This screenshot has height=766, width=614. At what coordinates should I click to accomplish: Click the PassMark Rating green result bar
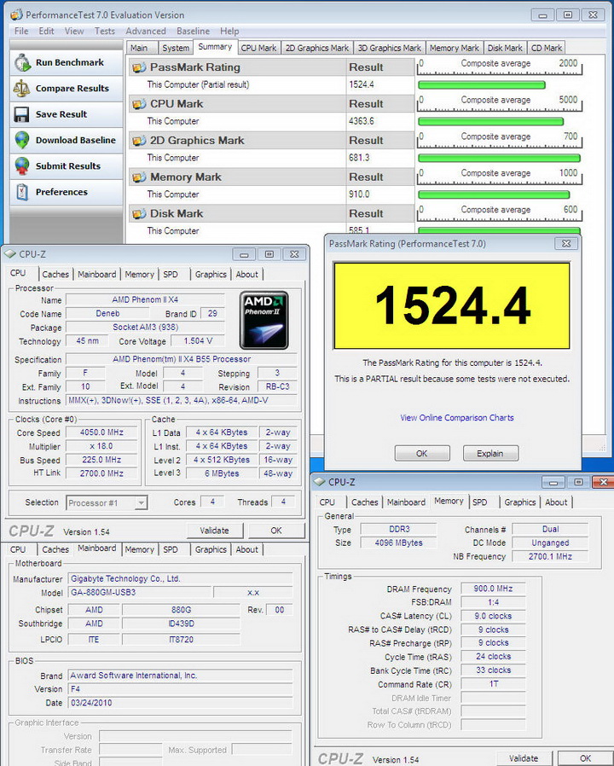click(482, 85)
